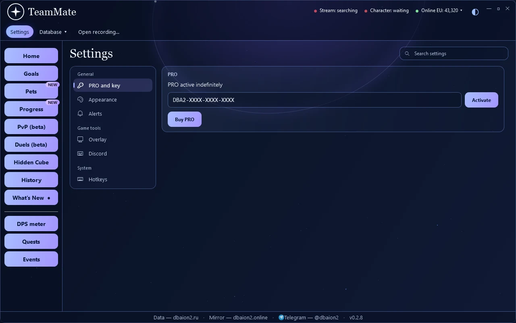This screenshot has height=323, width=516.
Task: Click the Discord settings icon
Action: (x=80, y=153)
